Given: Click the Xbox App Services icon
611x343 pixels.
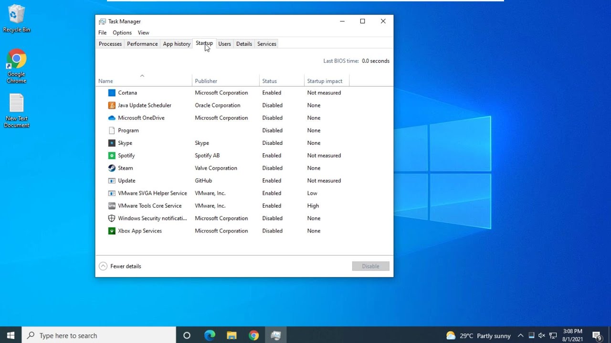Looking at the screenshot, I should click(x=112, y=231).
